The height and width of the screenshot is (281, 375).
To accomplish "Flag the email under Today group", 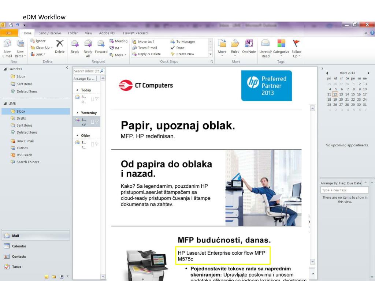I will [97, 98].
